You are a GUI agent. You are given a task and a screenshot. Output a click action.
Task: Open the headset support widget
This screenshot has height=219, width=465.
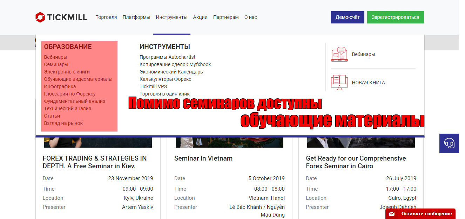click(x=449, y=143)
